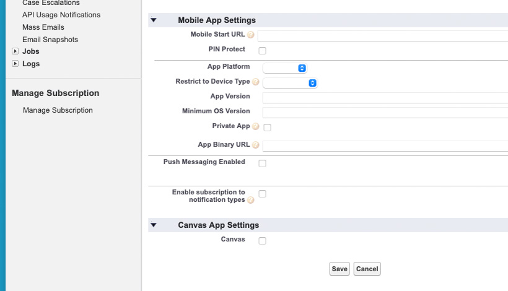Go to Mass Emails

(x=43, y=27)
